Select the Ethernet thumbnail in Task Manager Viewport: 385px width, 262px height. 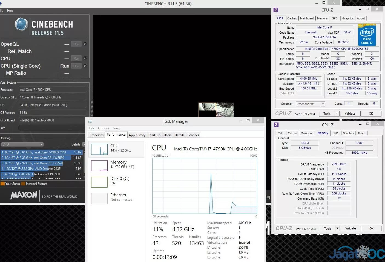click(99, 199)
